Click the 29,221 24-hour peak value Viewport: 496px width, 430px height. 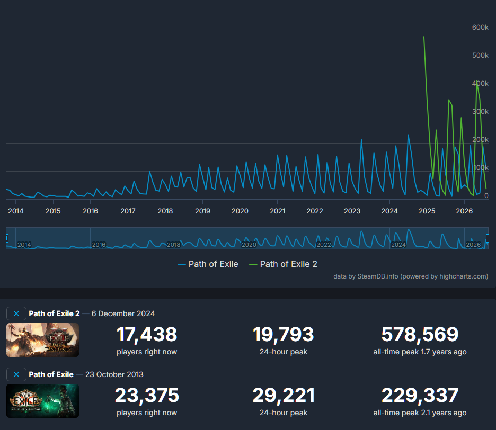coord(284,396)
